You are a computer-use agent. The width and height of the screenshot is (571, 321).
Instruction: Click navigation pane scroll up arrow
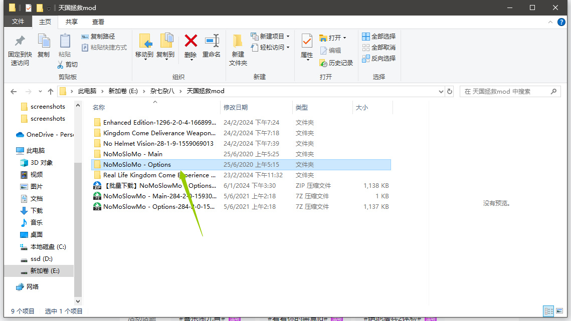(78, 106)
